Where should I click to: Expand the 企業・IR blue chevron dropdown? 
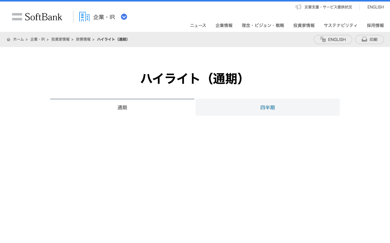coord(124,17)
